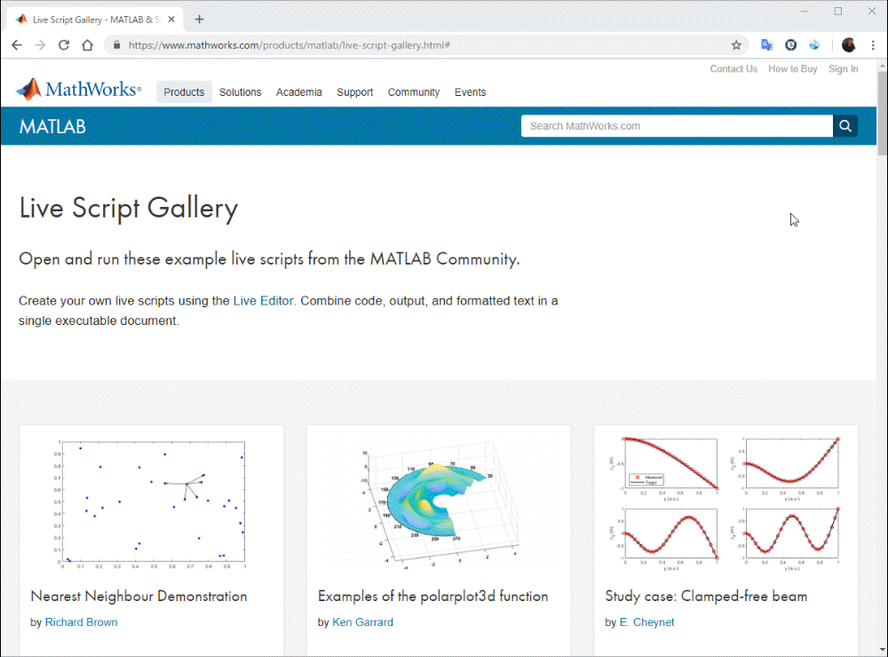Bookmark this page with the star icon
The height and width of the screenshot is (657, 888).
736,45
